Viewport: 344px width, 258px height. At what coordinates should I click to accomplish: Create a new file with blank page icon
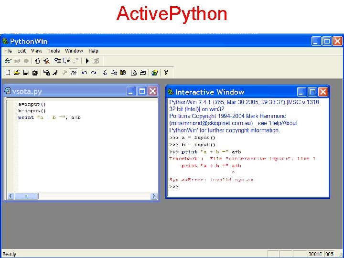[8, 73]
